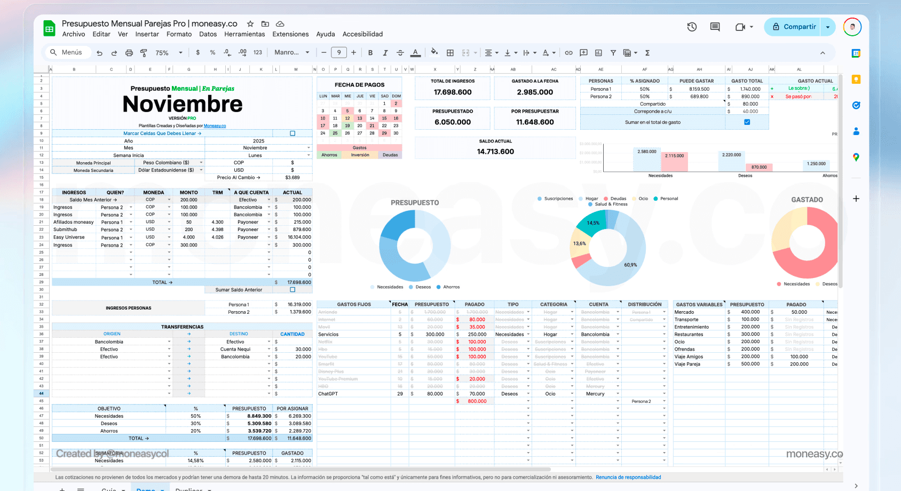
Task: Add a comment using the toolbar icon
Action: [584, 53]
